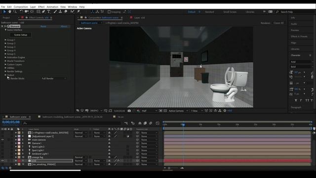Select the Eraser tool
Image resolution: width=316 pixels, height=178 pixels.
click(x=66, y=12)
